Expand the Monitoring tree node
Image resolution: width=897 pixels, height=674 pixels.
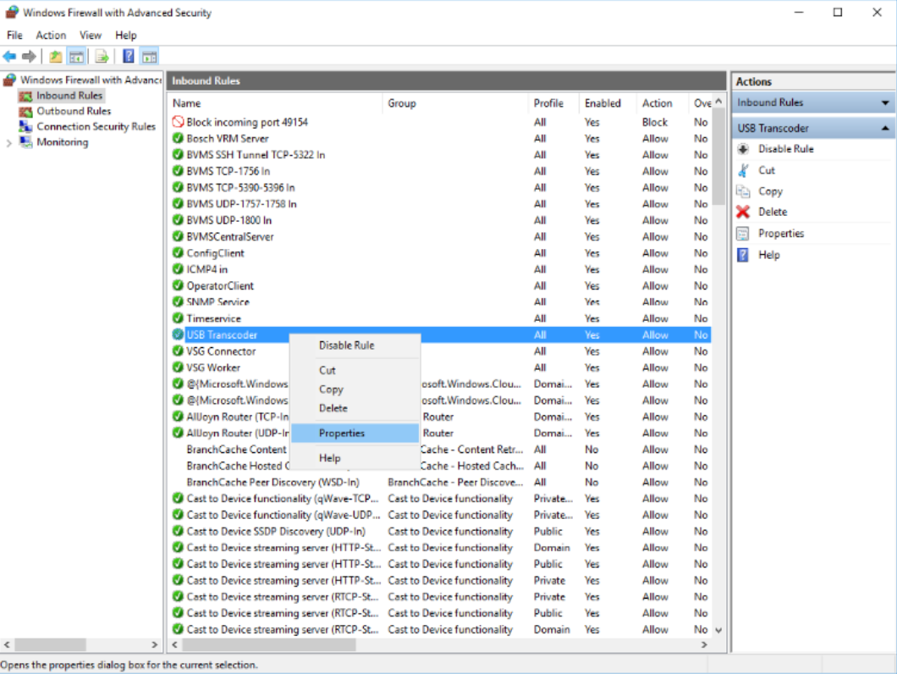9,142
